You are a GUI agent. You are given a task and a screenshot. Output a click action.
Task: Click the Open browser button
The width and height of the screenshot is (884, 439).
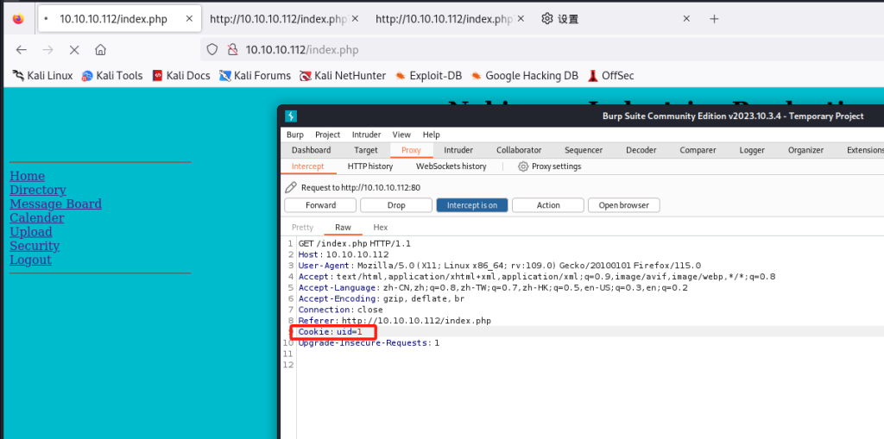tap(623, 205)
